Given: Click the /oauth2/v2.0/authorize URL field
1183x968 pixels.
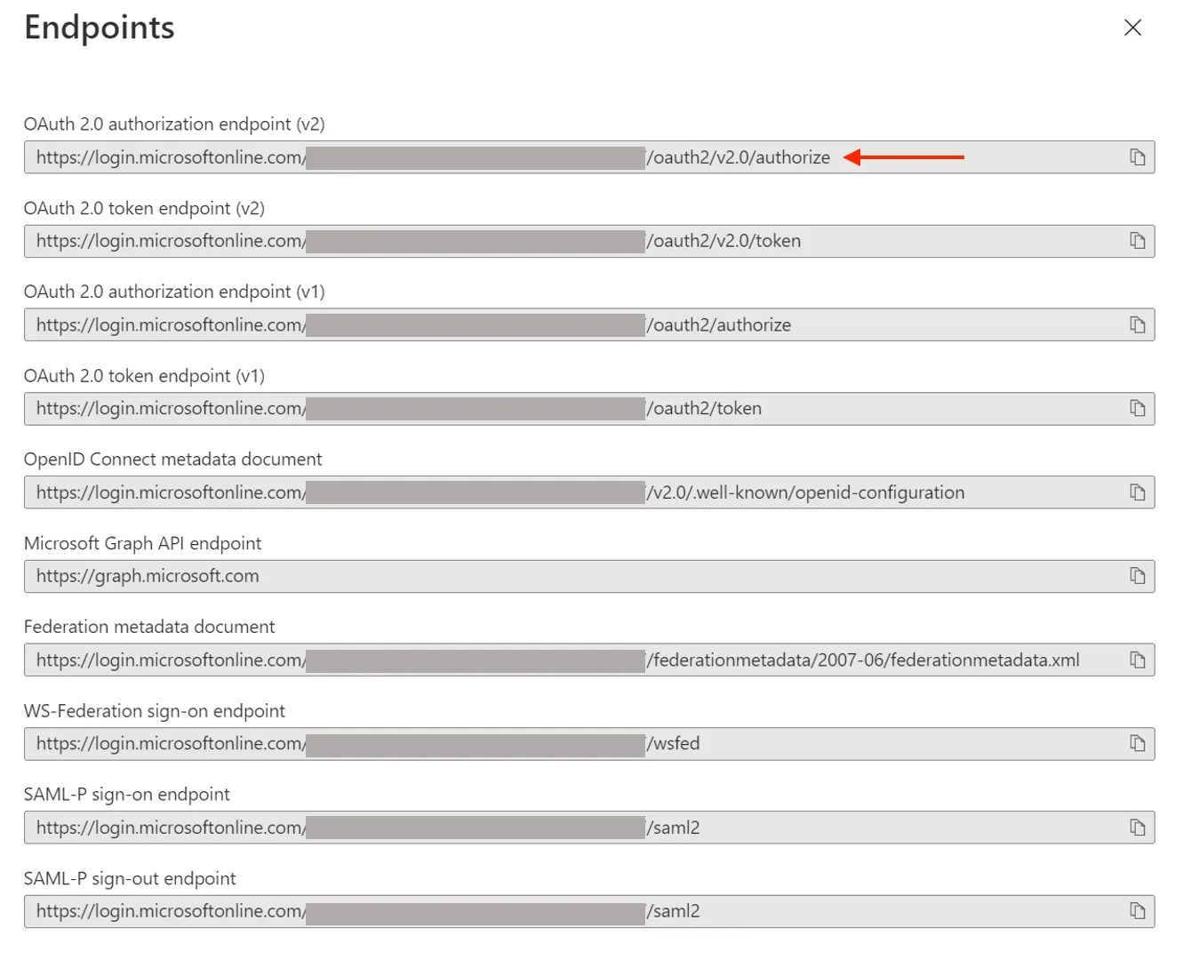Looking at the screenshot, I should pos(589,157).
